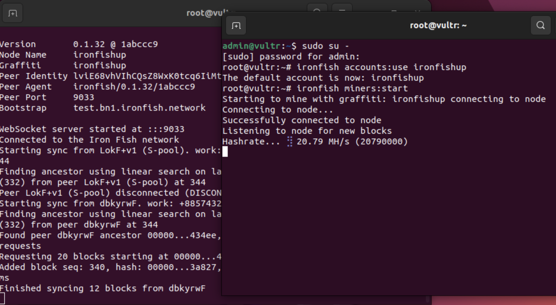Click the 'Finished syncing 12 blocks' line
The height and width of the screenshot is (305, 556).
102,288
